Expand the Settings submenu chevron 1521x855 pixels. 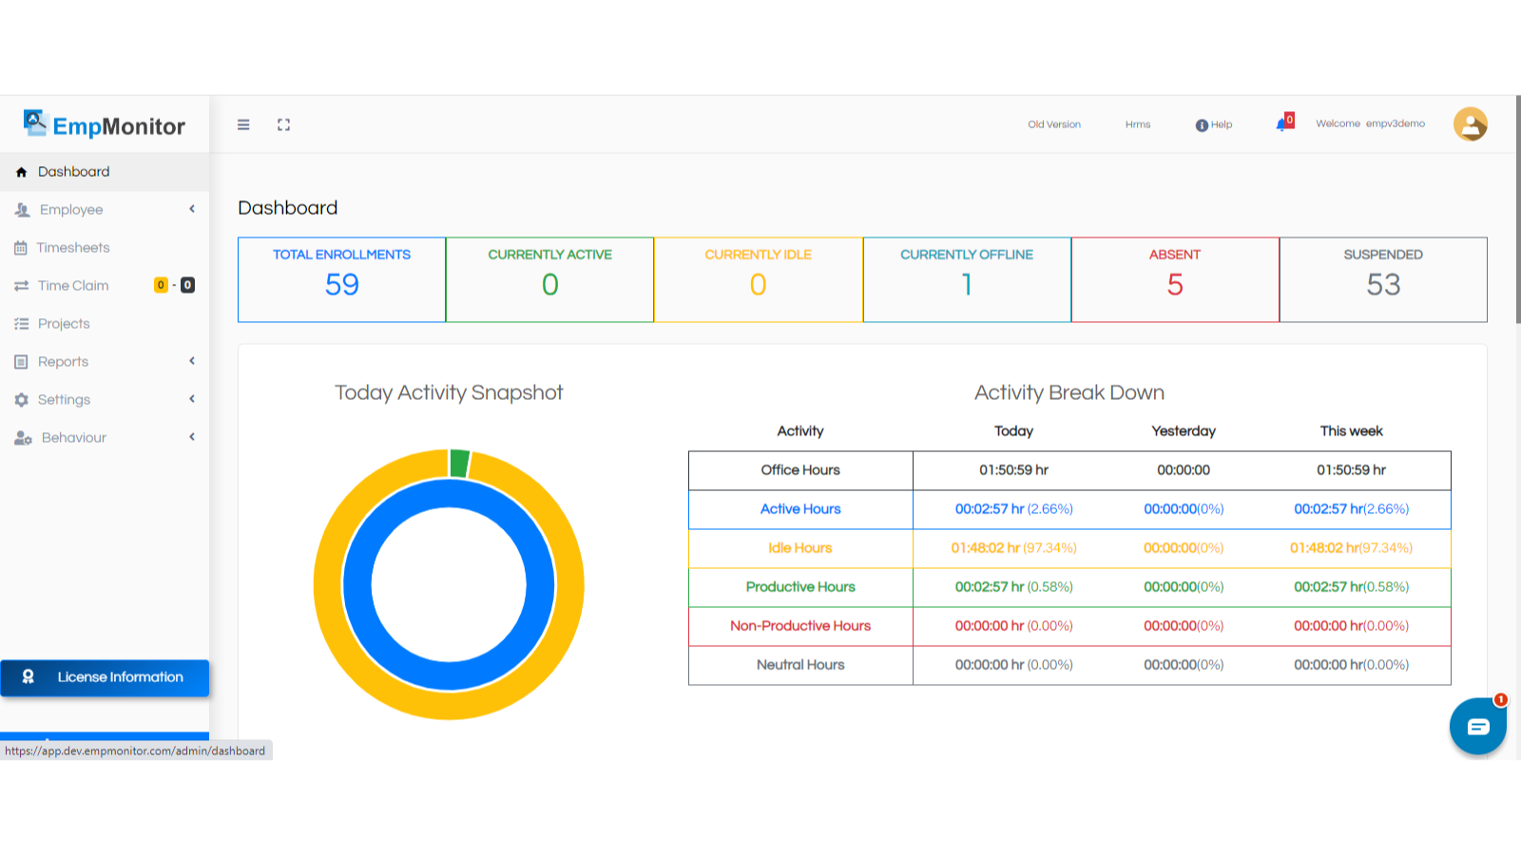(192, 399)
